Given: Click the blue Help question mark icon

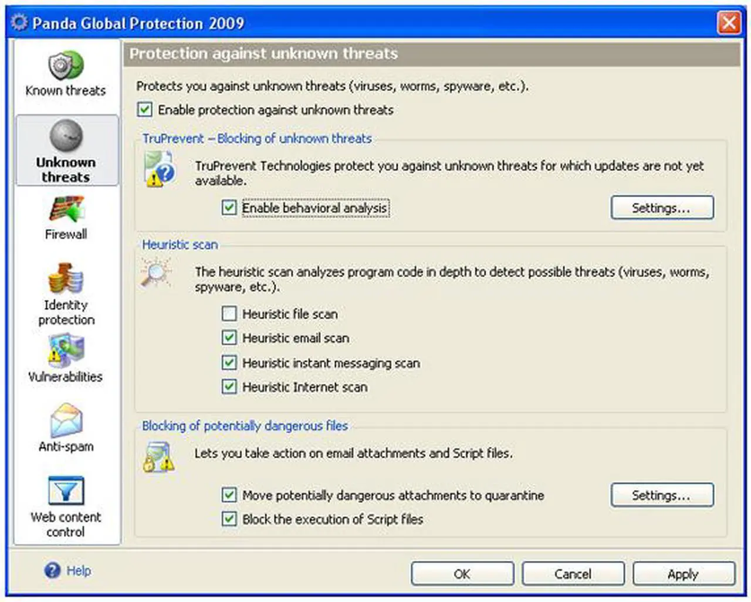Looking at the screenshot, I should click(52, 570).
